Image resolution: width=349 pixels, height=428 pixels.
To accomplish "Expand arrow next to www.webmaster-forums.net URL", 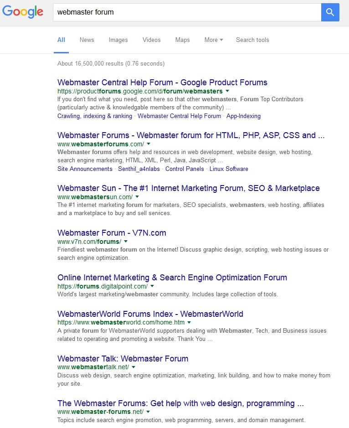I will [x=148, y=412].
